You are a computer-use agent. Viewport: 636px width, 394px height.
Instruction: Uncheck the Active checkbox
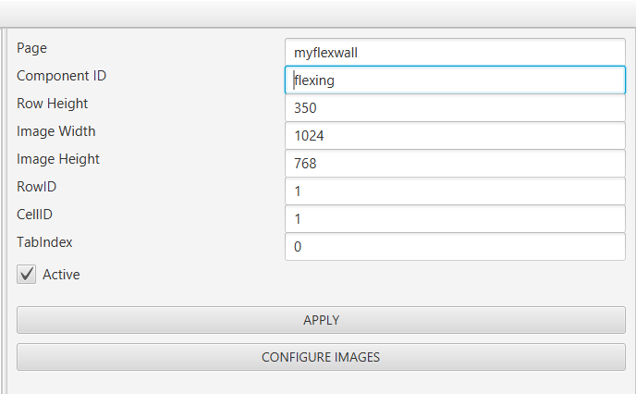click(26, 275)
